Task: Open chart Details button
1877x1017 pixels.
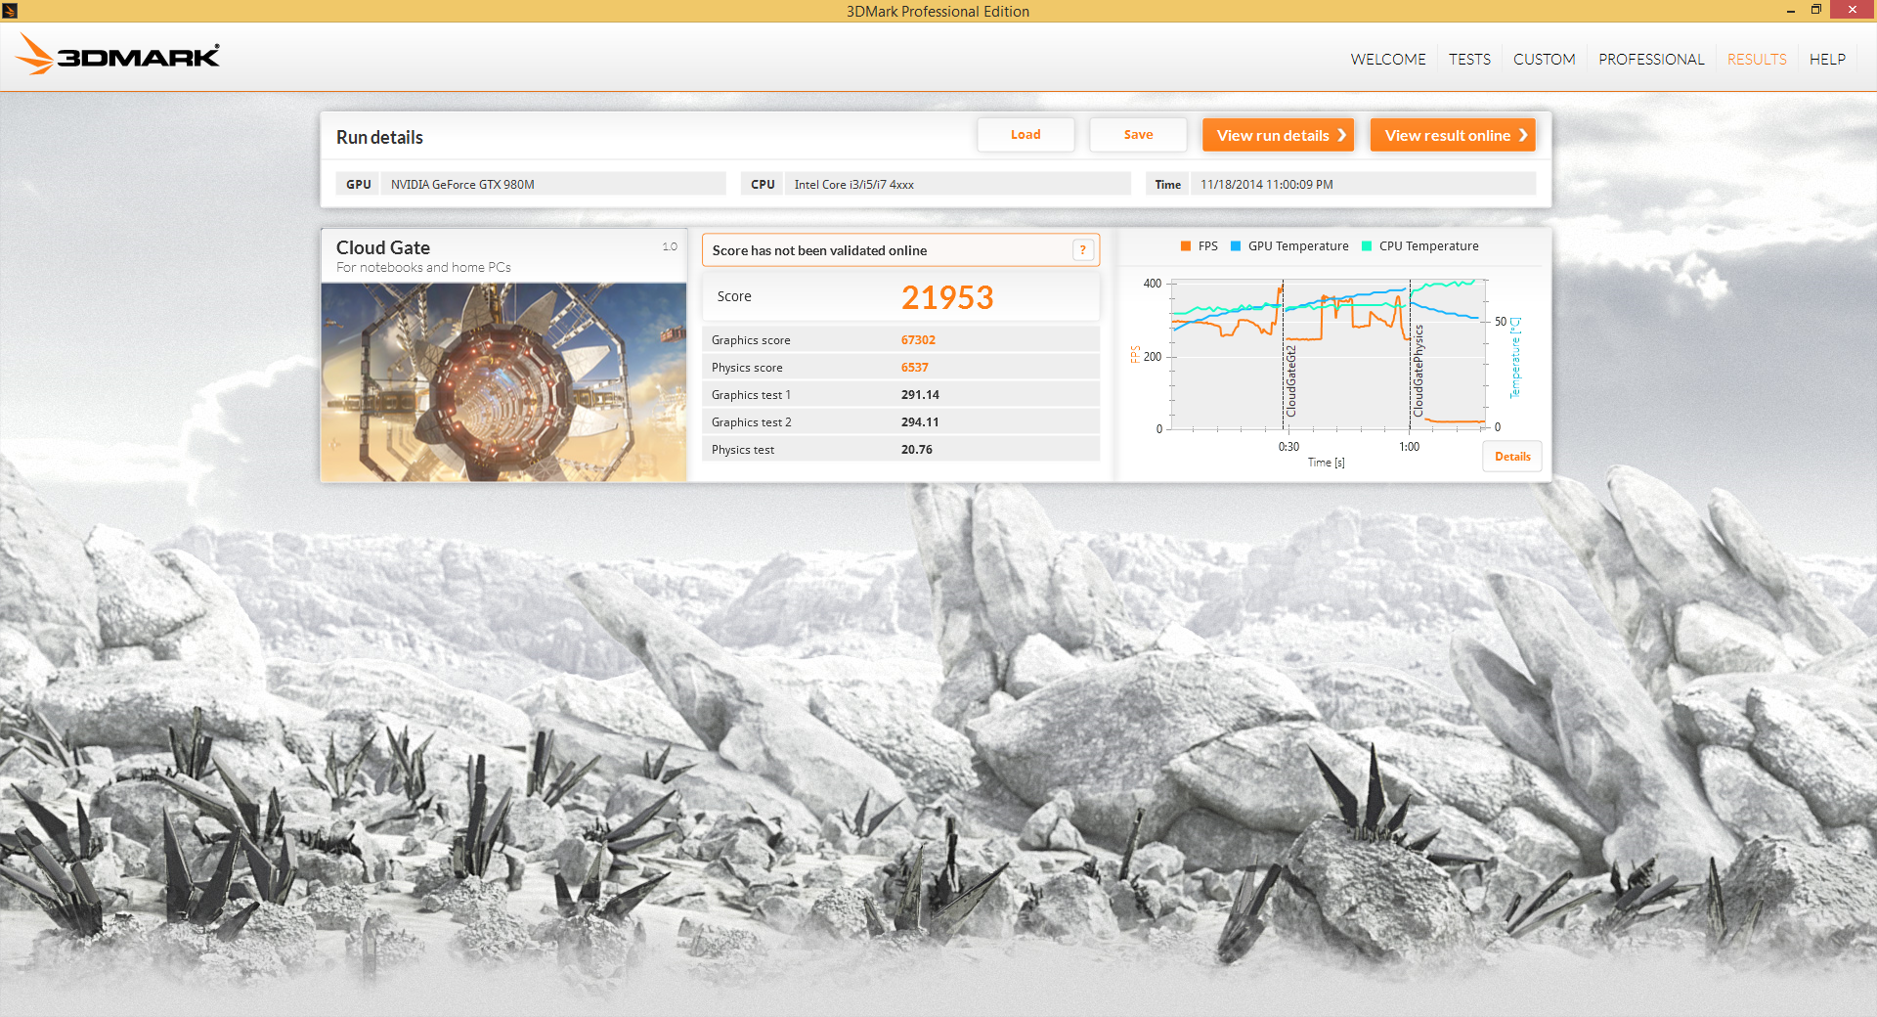Action: [1512, 457]
